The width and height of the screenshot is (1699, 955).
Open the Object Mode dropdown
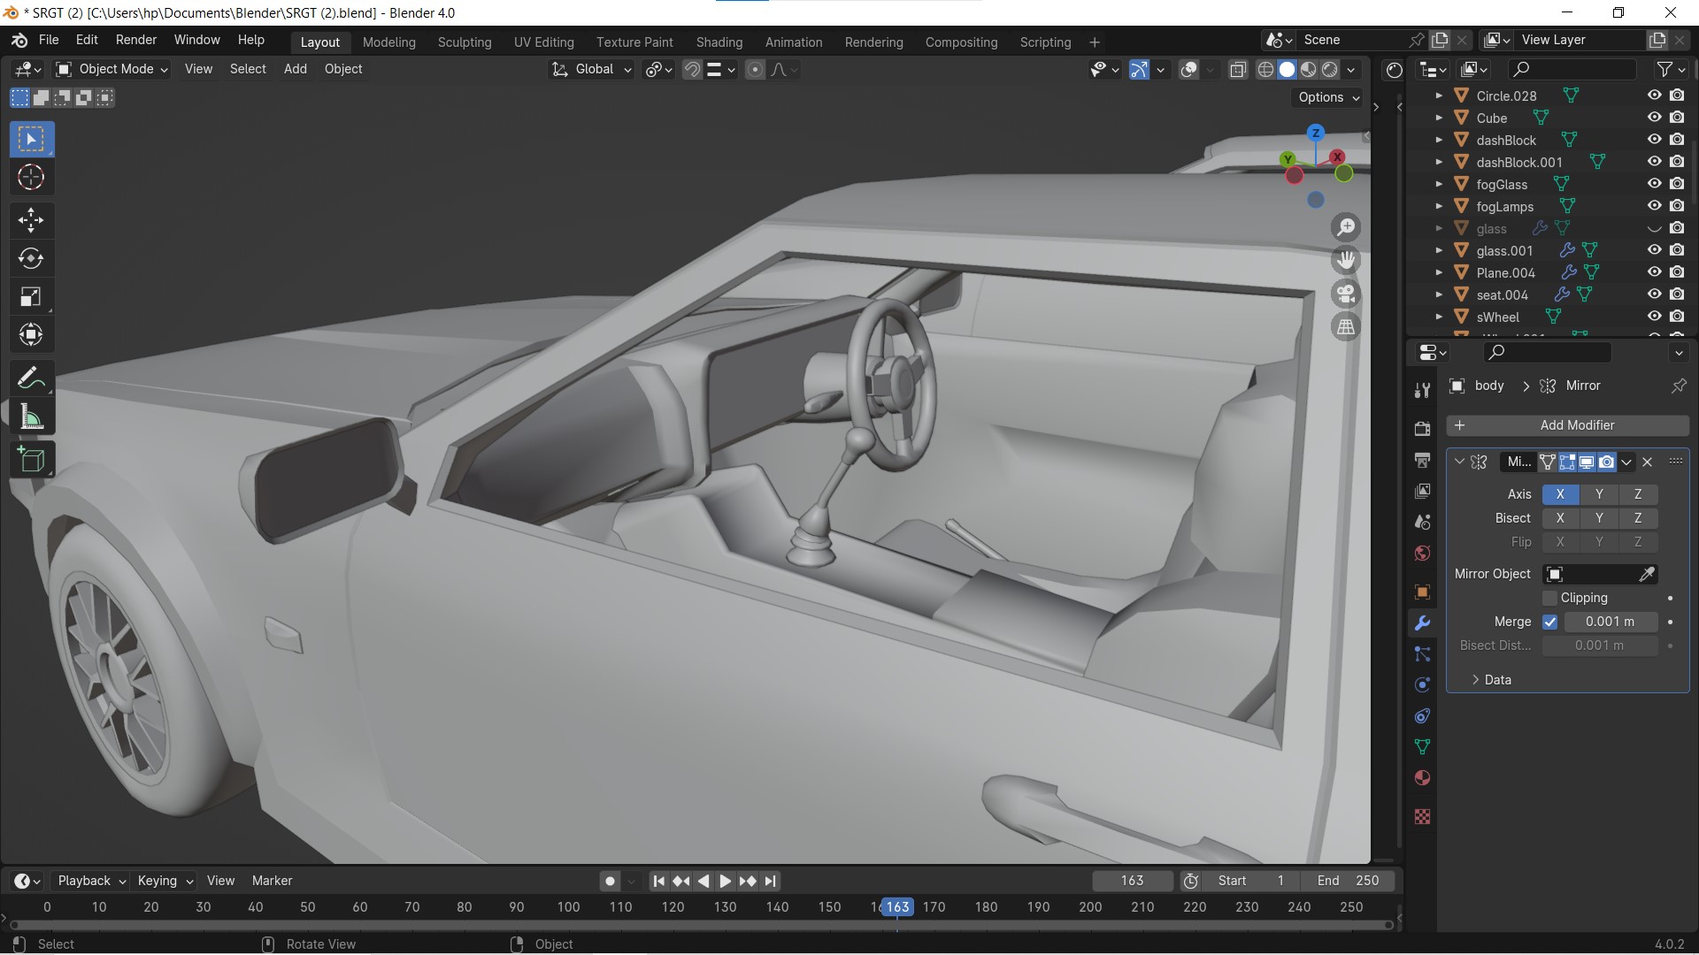point(112,69)
